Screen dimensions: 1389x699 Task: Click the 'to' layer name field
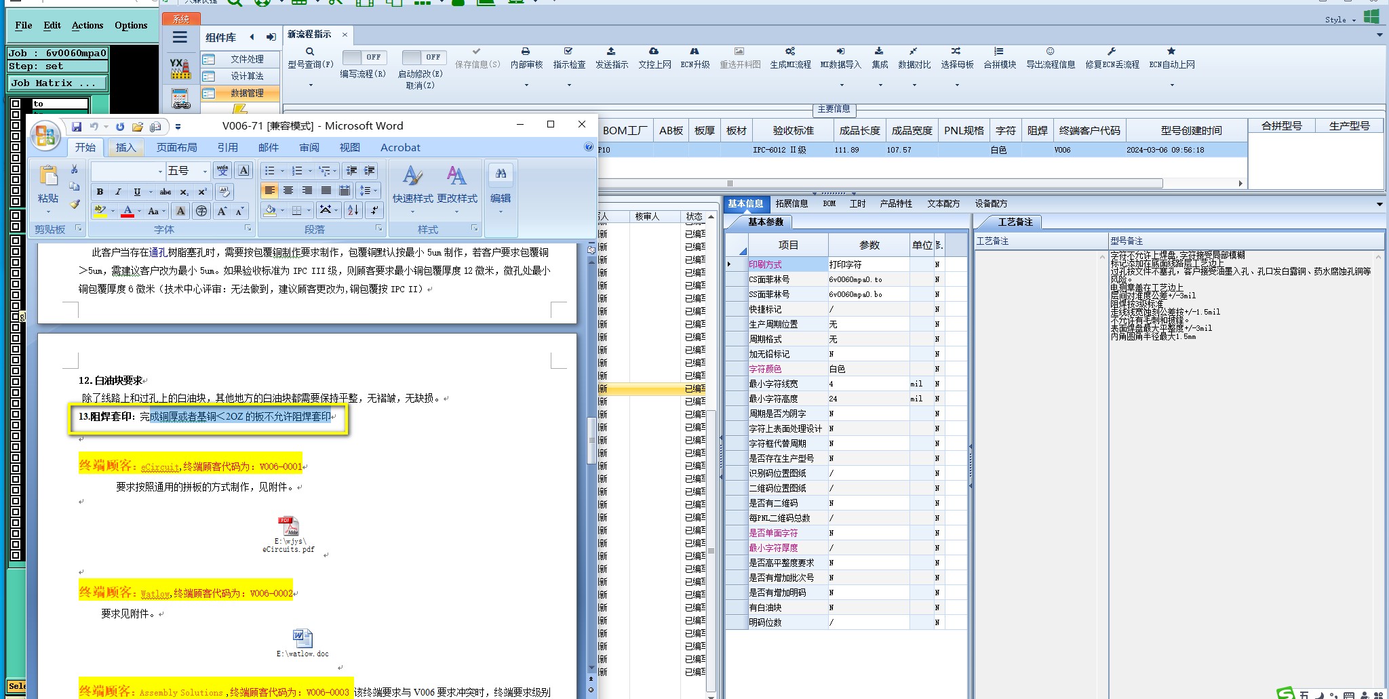[60, 104]
